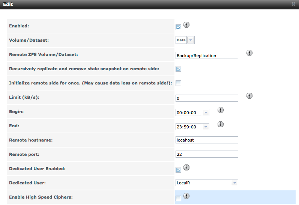The width and height of the screenshot is (299, 205).
Task: Uncheck the Enabled checkbox
Action: (178, 27)
